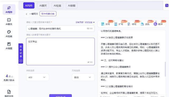Click the heading 3.2 加强心理健康教育与培训
This screenshot has height=97, width=169.
coord(117,86)
